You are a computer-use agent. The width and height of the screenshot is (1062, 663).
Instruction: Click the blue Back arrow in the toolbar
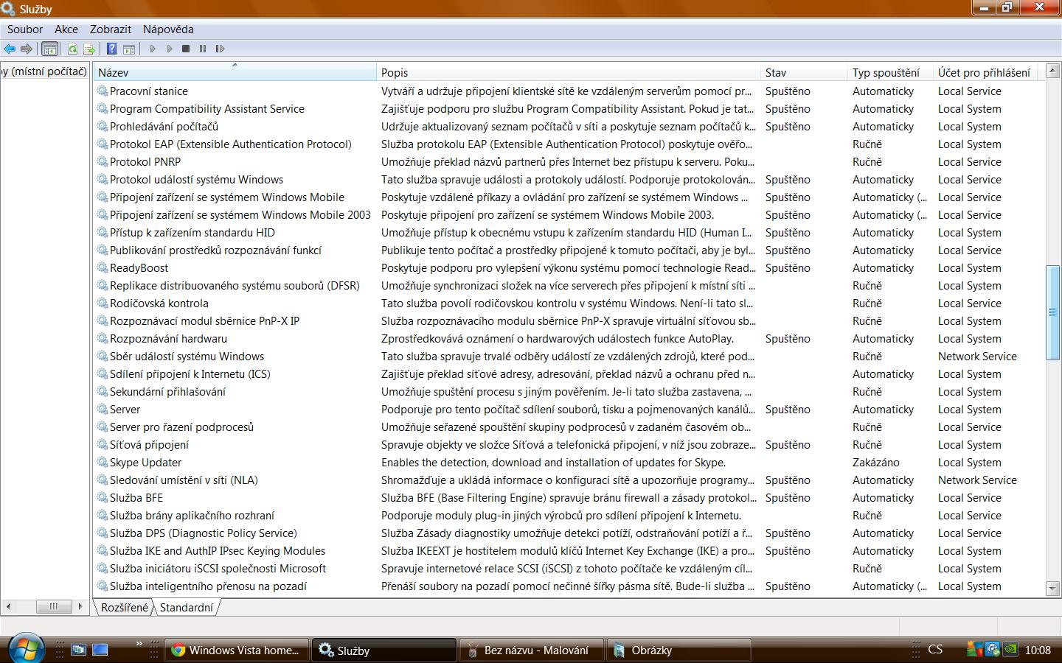(10, 49)
